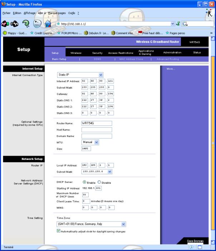The height and width of the screenshot is (251, 216).
Task: Click the info icon in the status bar
Action: point(191,247)
